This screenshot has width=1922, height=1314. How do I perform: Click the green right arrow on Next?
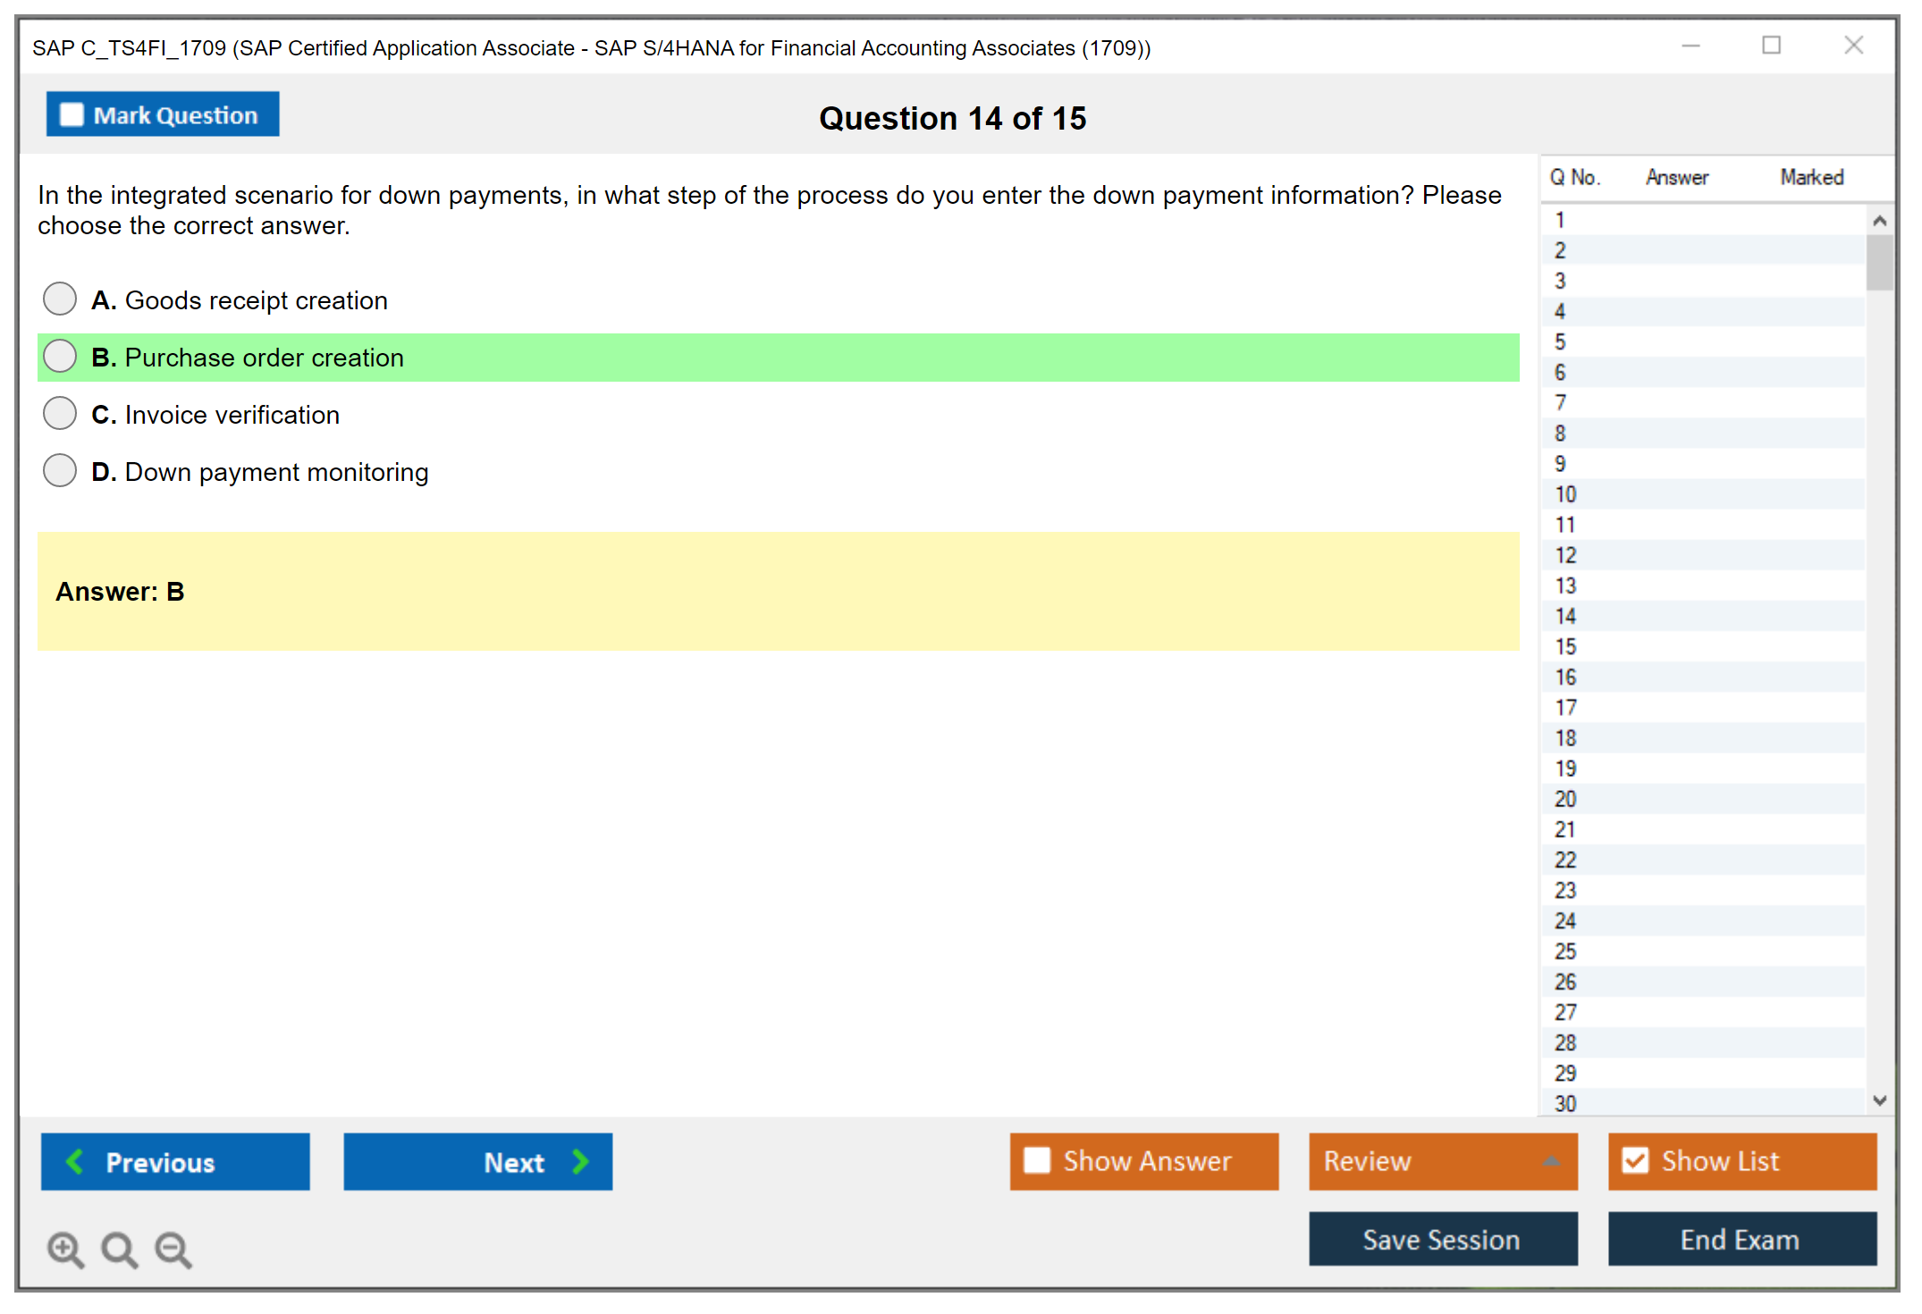580,1161
